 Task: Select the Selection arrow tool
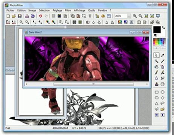(156, 55)
